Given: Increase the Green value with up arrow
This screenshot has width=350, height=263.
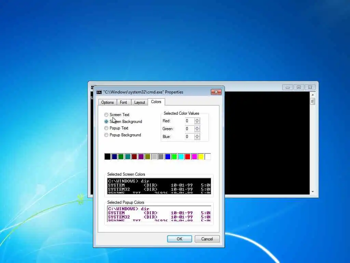Looking at the screenshot, I should tap(197, 127).
